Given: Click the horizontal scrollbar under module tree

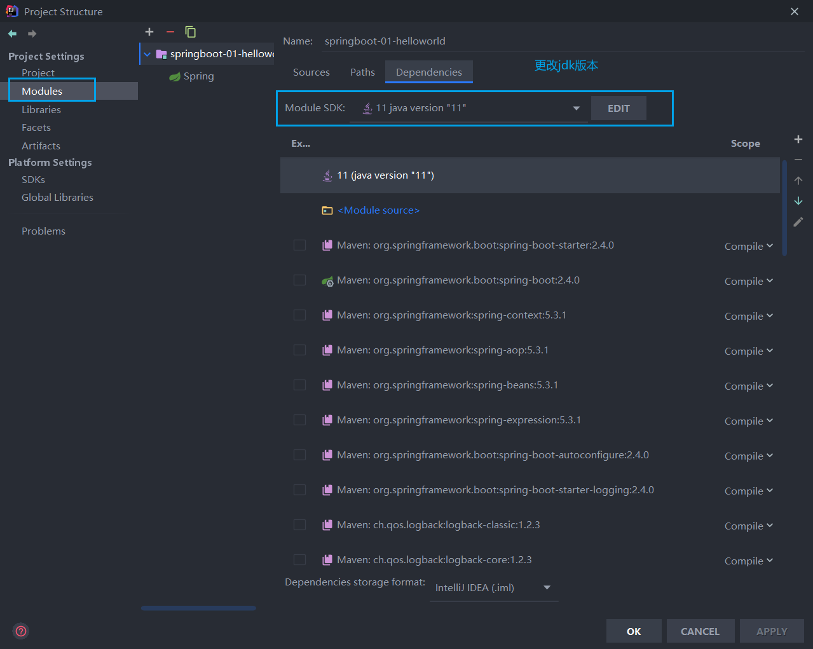Looking at the screenshot, I should [x=198, y=608].
